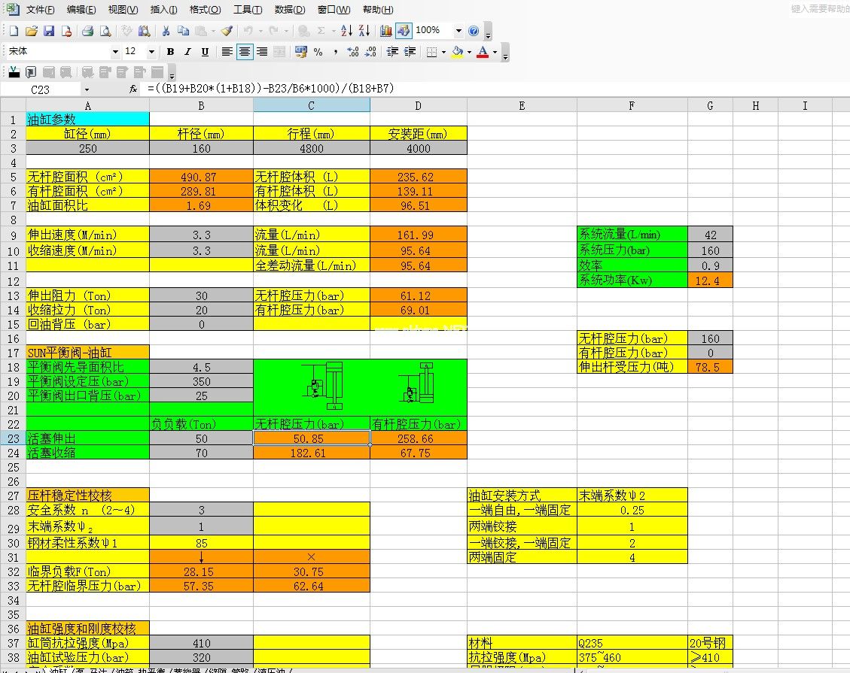Open the Font Color palette arrow
Viewport: 850px width, 673px height.
tap(495, 52)
